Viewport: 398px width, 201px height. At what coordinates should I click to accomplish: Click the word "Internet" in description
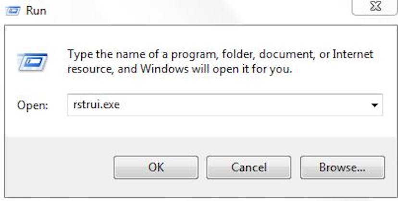coord(353,54)
